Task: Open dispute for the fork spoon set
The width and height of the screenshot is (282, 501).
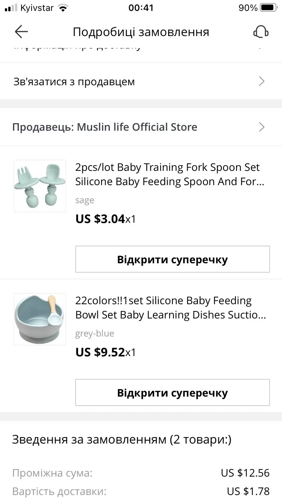Action: click(x=173, y=259)
